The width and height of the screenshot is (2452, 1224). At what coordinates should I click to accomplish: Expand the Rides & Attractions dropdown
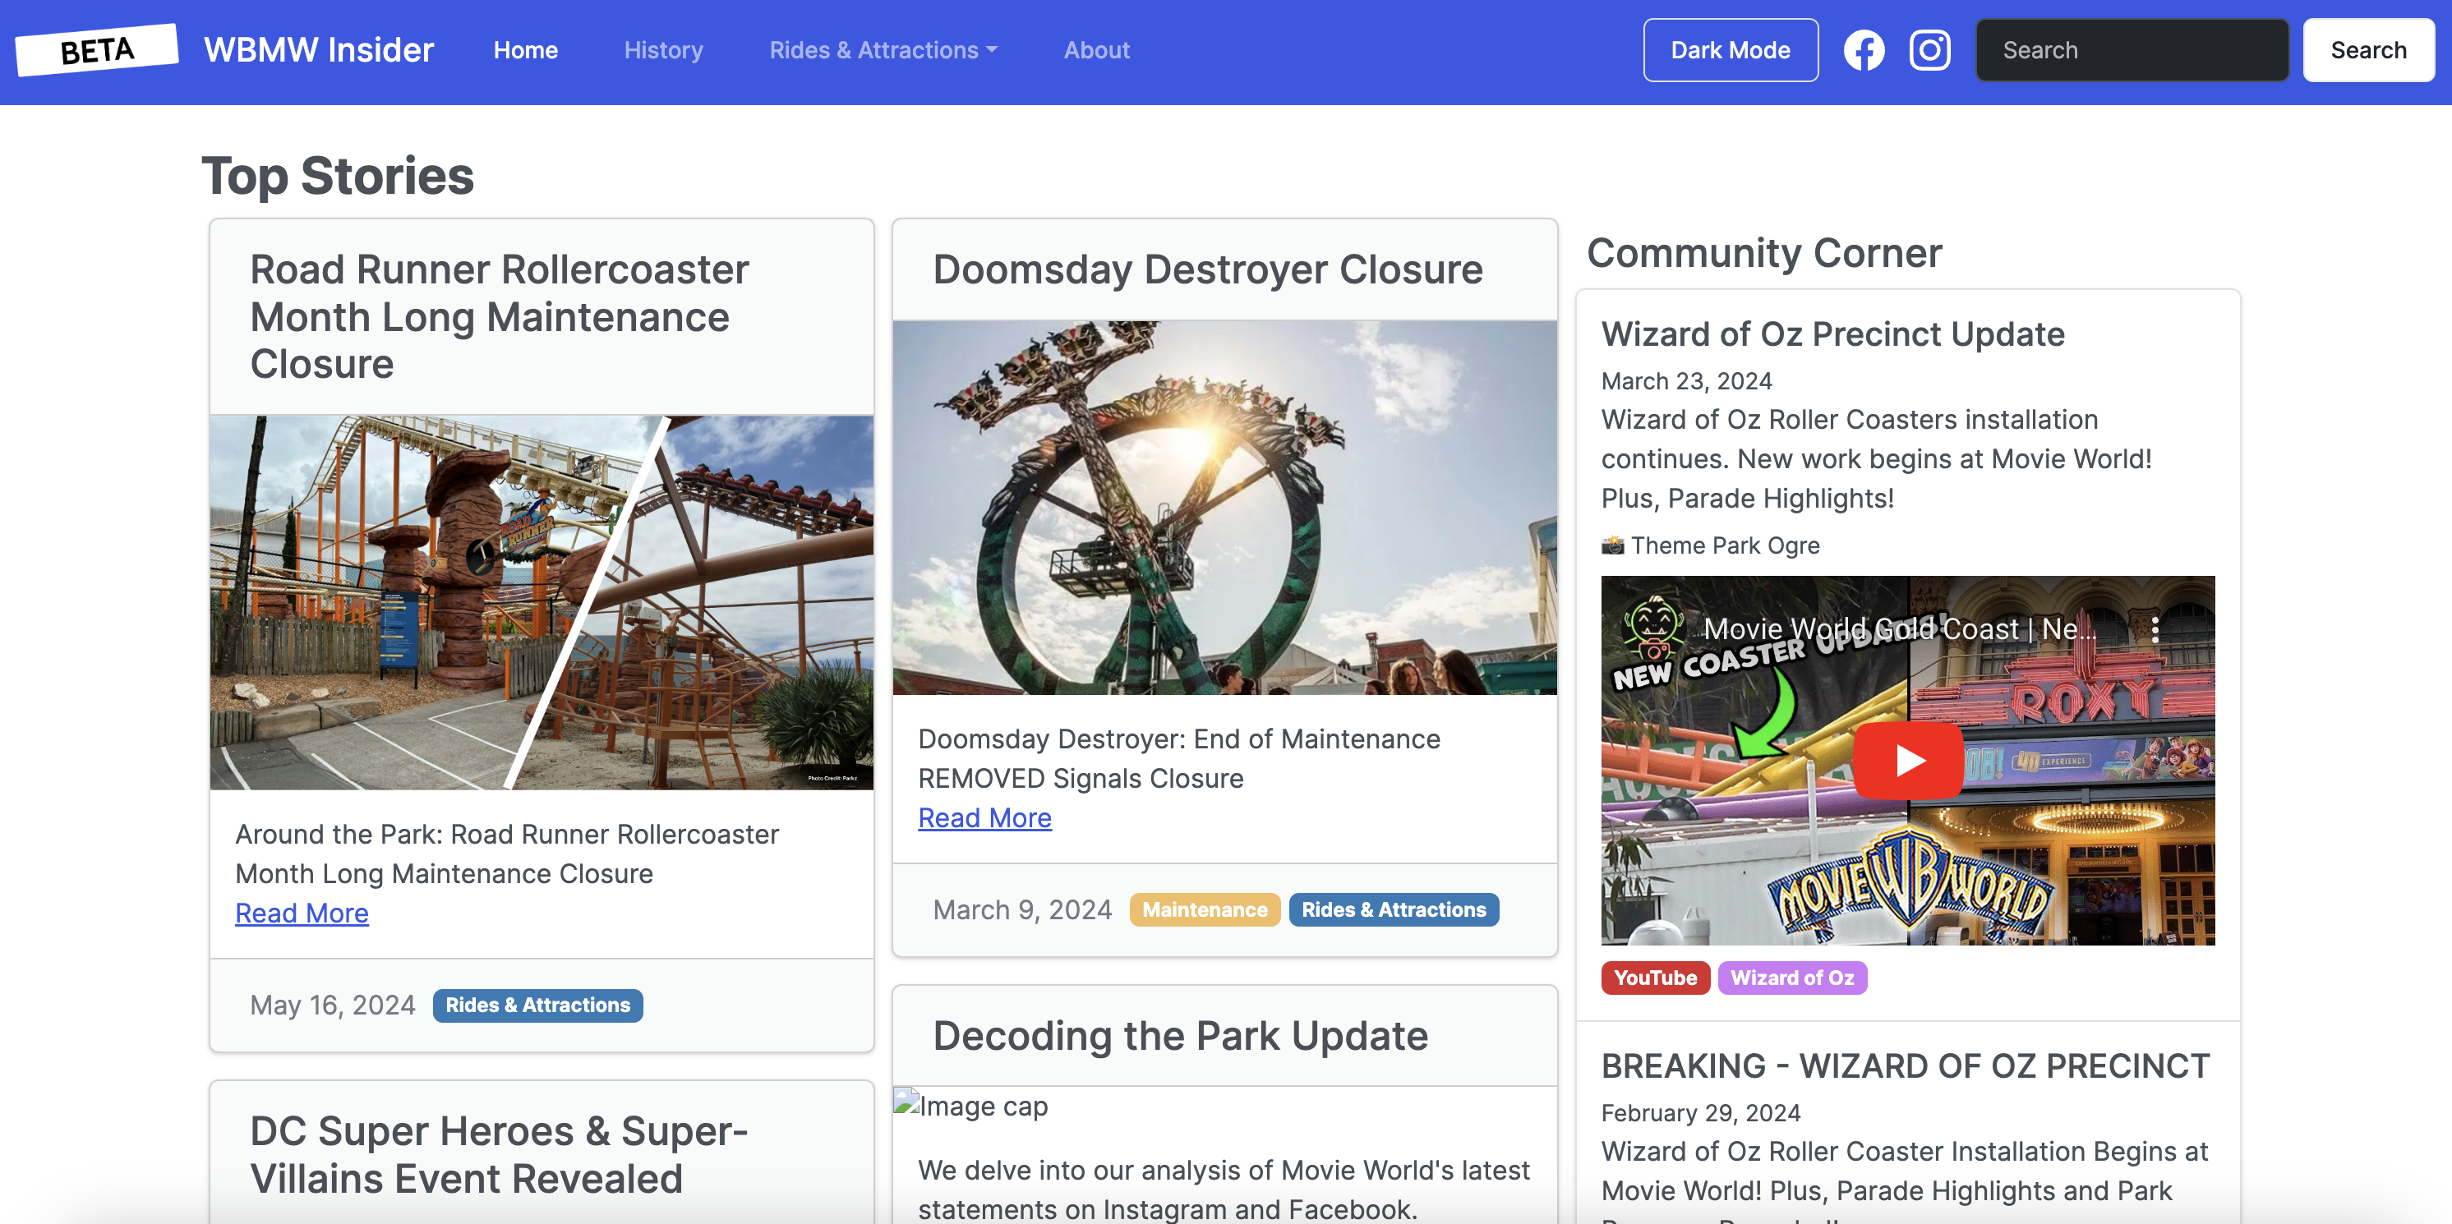pos(883,50)
